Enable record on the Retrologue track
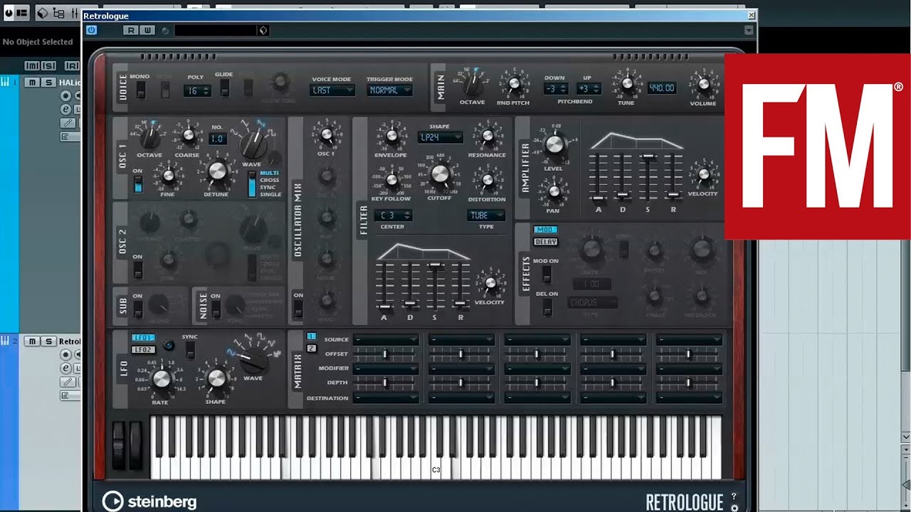911x512 pixels. click(66, 355)
